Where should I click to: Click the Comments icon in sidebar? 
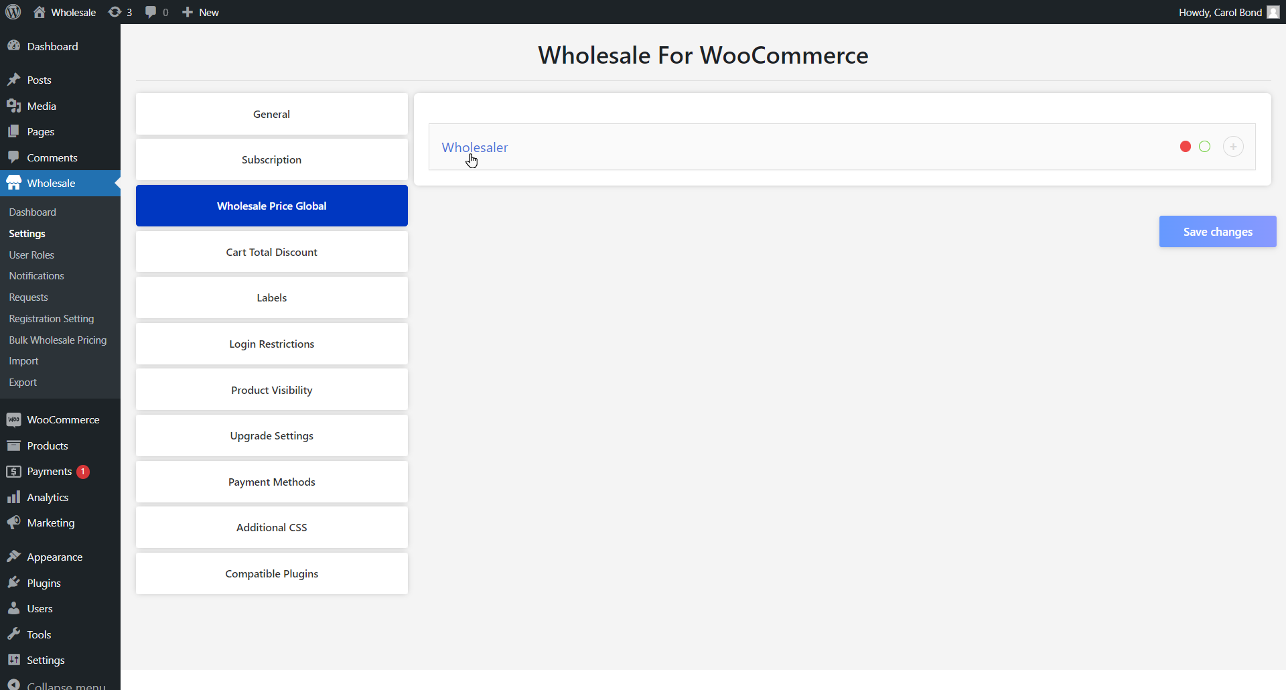click(x=13, y=157)
